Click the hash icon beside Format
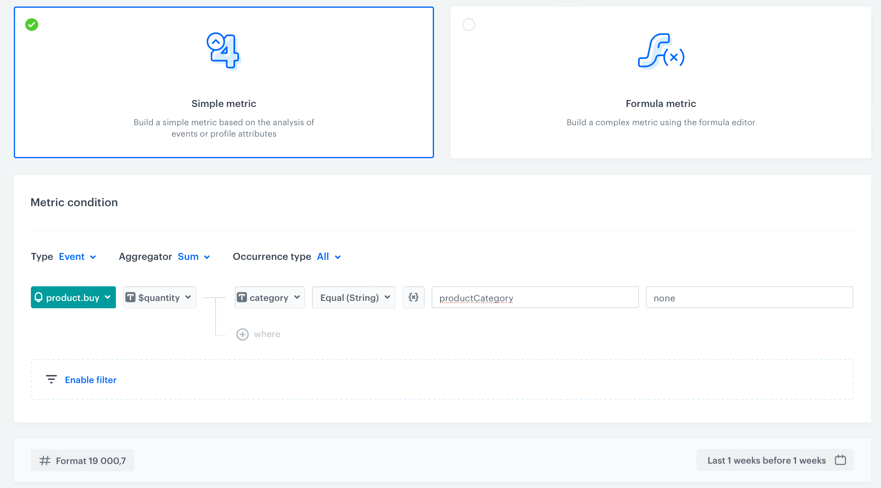Image resolution: width=881 pixels, height=488 pixels. [x=45, y=460]
